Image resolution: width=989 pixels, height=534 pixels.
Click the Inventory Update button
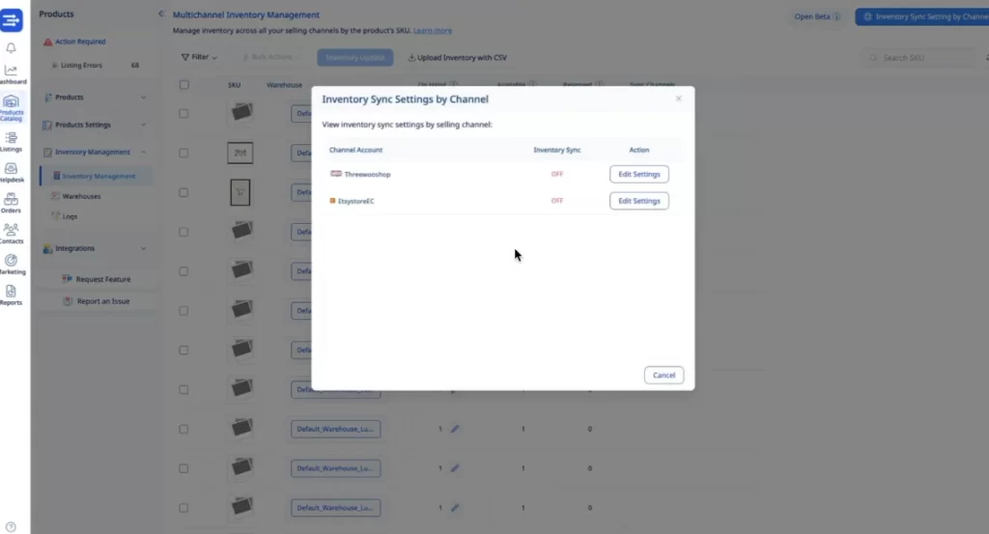pyautogui.click(x=355, y=57)
